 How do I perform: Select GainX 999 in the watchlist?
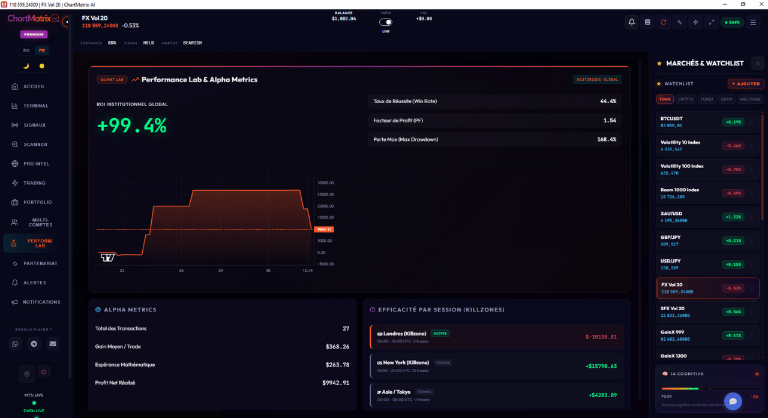pyautogui.click(x=708, y=335)
